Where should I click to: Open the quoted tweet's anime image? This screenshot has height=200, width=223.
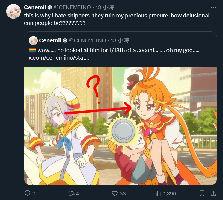point(120,126)
